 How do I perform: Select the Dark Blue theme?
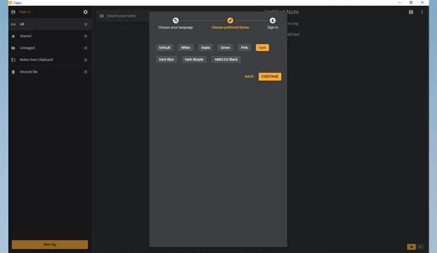coord(166,60)
